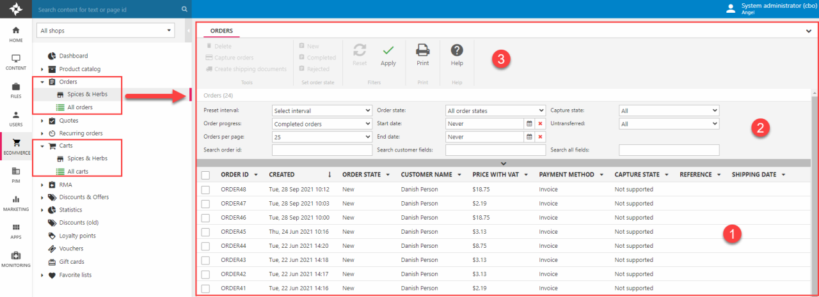The height and width of the screenshot is (297, 819).
Task: Select the ORDER45 row checkbox
Action: 205,232
